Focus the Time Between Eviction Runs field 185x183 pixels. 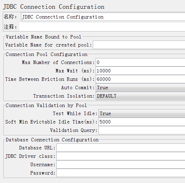[141, 79]
